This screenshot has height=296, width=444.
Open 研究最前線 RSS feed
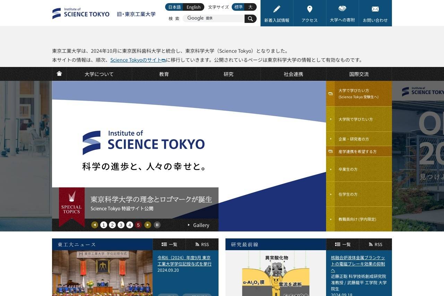point(376,244)
